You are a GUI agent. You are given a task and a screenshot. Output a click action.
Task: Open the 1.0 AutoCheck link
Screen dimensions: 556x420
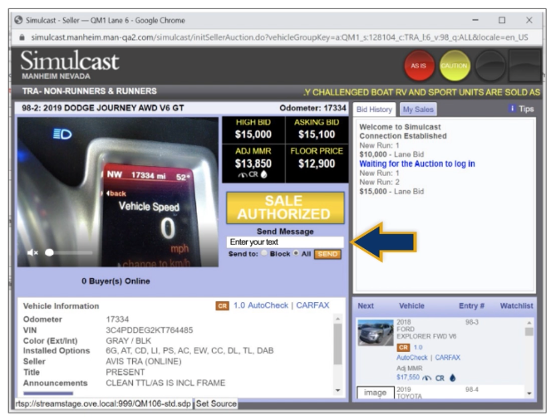261,305
